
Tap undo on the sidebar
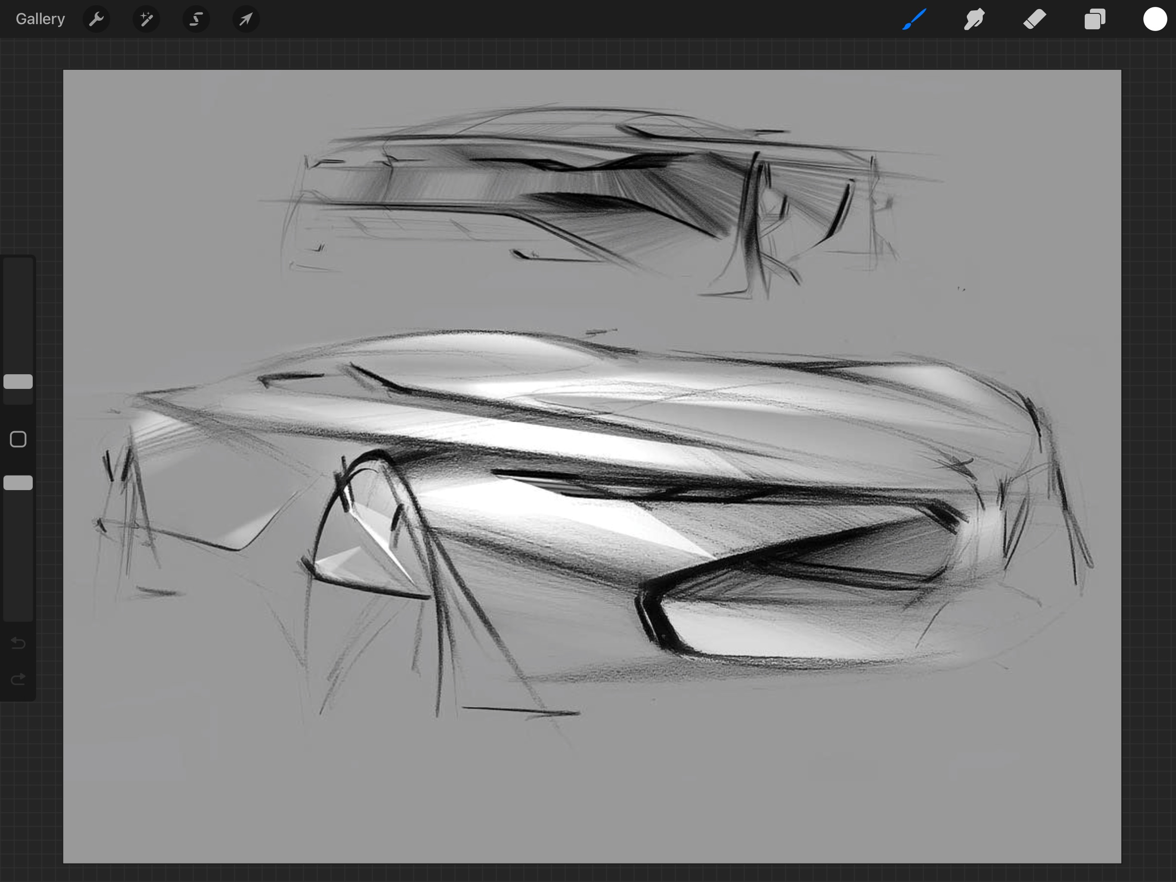coord(18,643)
